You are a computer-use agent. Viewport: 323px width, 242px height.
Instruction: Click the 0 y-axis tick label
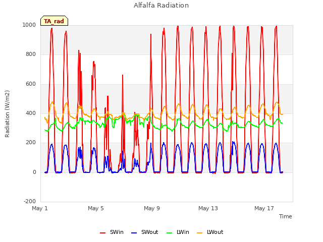tap(34, 172)
